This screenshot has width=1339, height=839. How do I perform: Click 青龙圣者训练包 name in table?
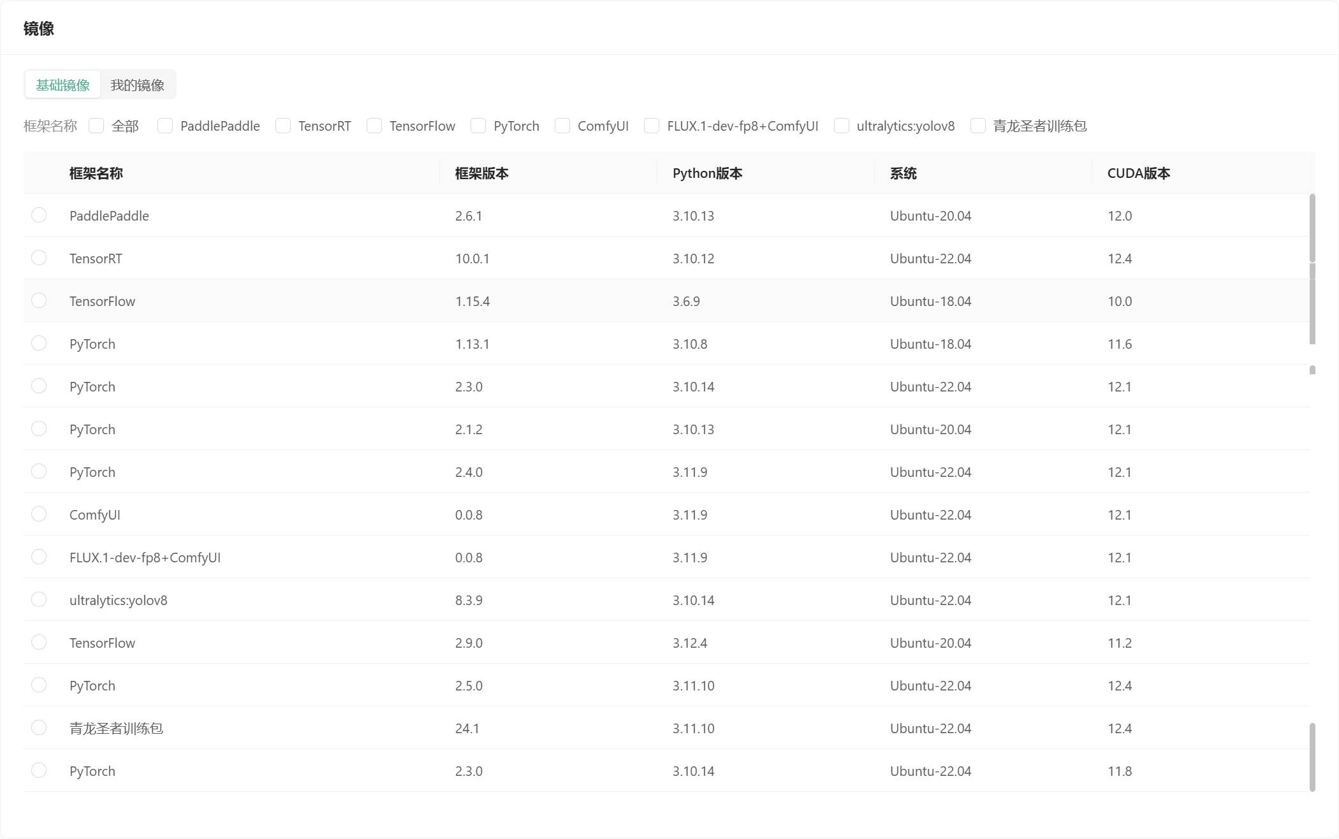pyautogui.click(x=116, y=729)
